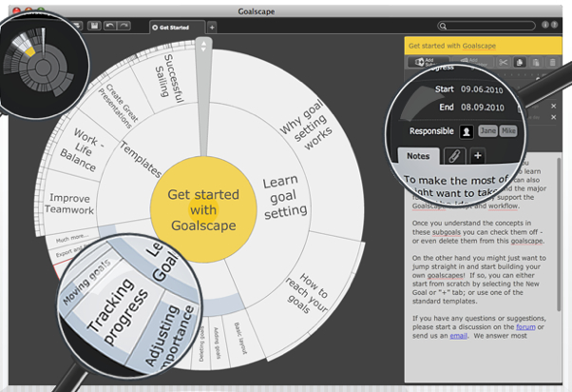Select the How to reach your goals segment
This screenshot has height=392, width=572.
308,292
